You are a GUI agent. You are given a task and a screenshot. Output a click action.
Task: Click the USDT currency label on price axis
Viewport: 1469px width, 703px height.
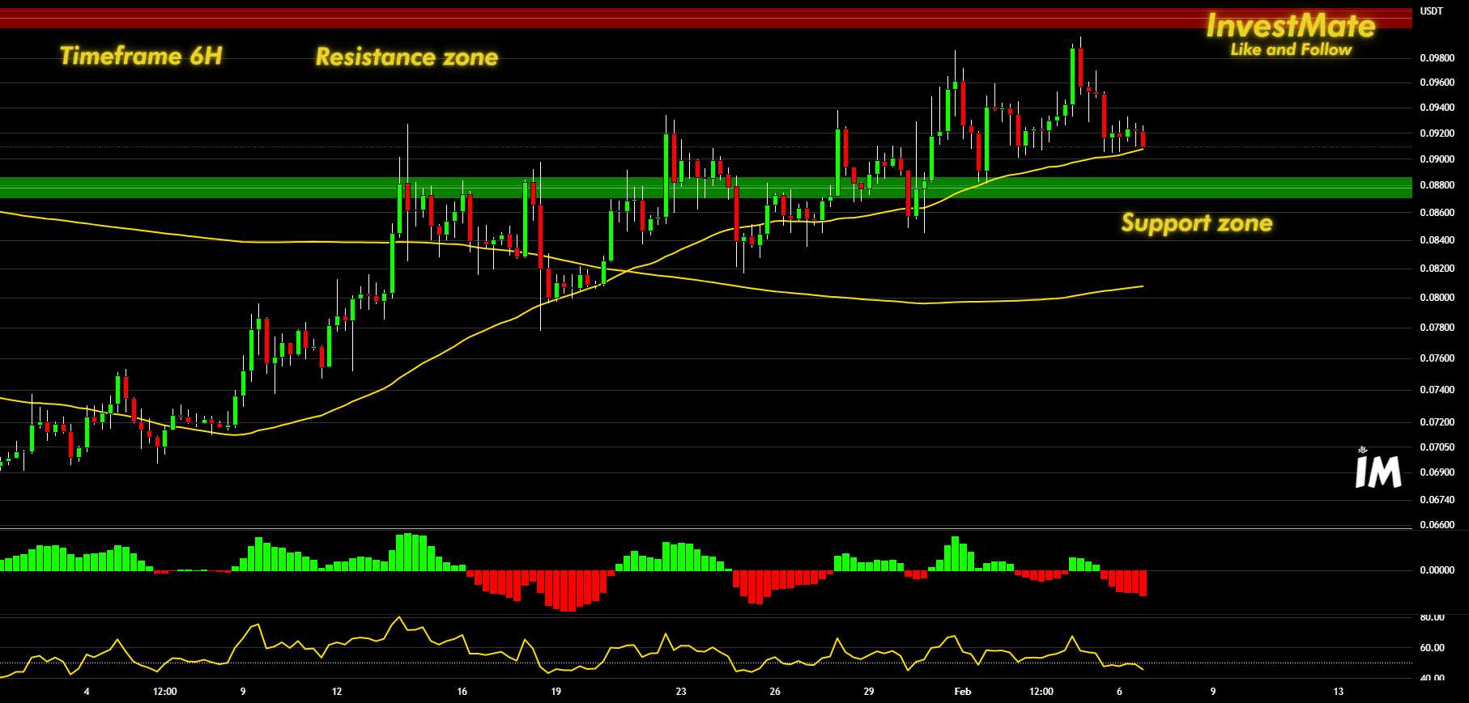click(1431, 11)
